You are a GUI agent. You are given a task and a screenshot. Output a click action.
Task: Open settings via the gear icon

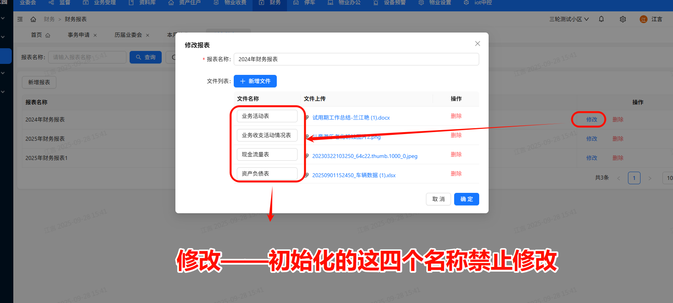[623, 19]
